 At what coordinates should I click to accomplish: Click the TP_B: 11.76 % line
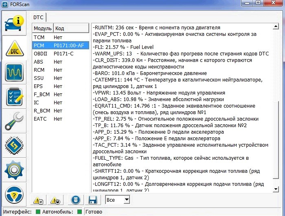170,126
